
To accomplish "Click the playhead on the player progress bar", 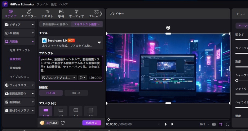I will (108, 120).
